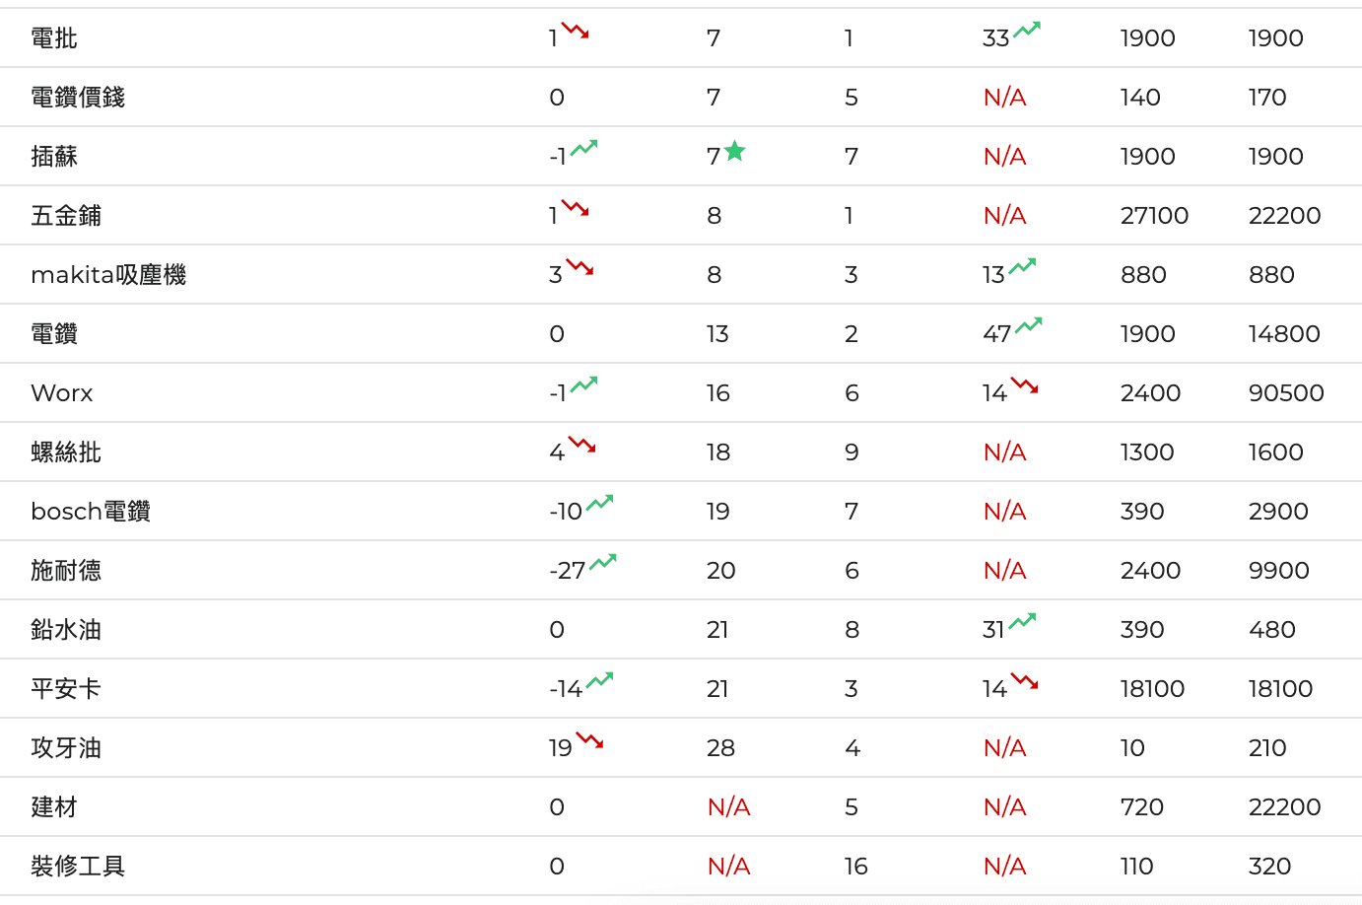
Task: Click the green trend arrow beside 13 in the makita row
Action: [x=1022, y=266]
